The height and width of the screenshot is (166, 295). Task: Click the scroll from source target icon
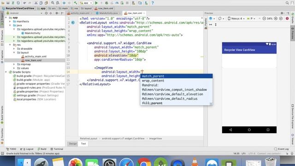(46, 13)
